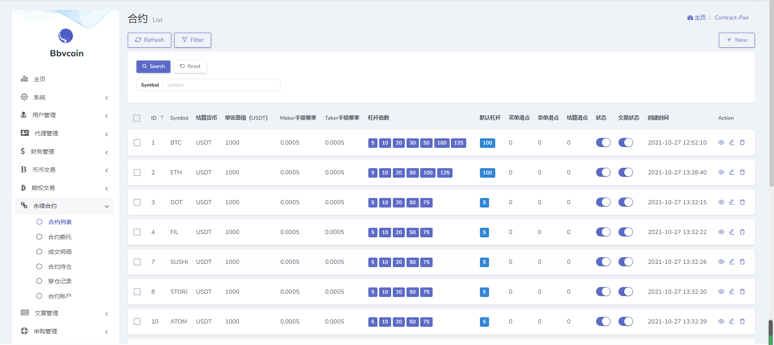Image resolution: width=774 pixels, height=345 pixels.
Task: Check the FIL row checkbox
Action: pos(137,232)
